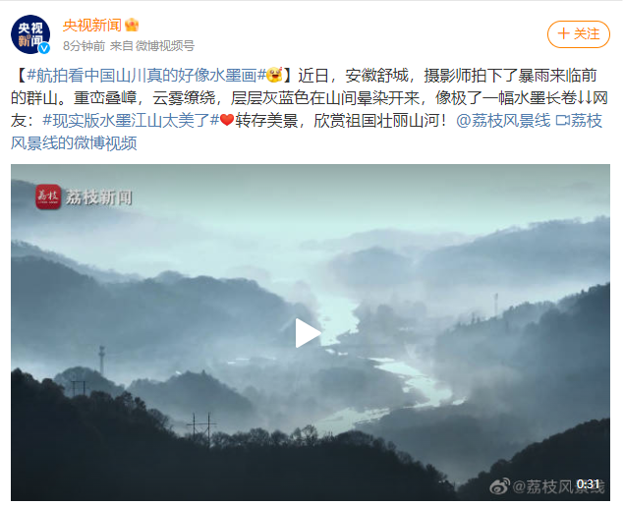Click the 8分钟前 timestamp
Viewport: 623px width, 505px height.
[x=84, y=46]
